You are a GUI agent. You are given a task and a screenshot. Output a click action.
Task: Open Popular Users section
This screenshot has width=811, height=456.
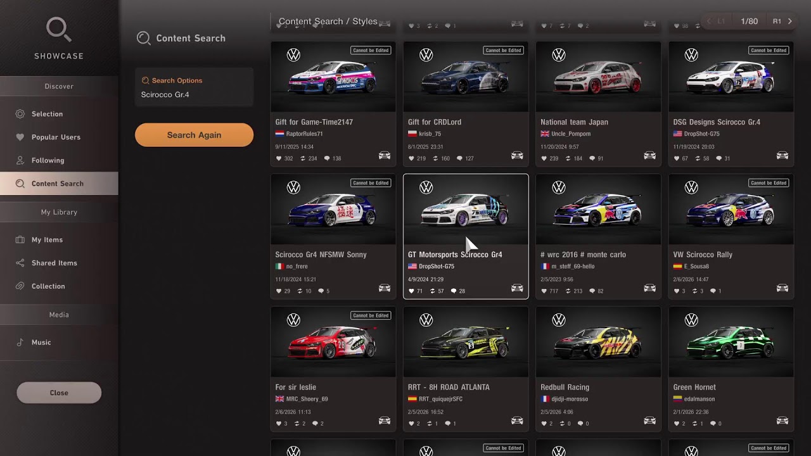click(x=59, y=137)
